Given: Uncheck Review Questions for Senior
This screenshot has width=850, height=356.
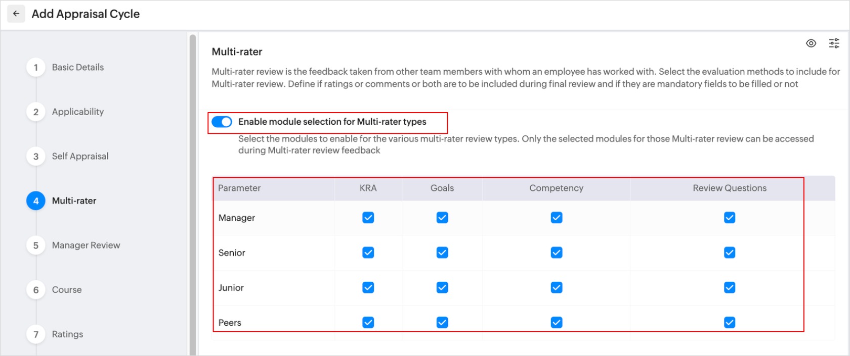Looking at the screenshot, I should 730,252.
